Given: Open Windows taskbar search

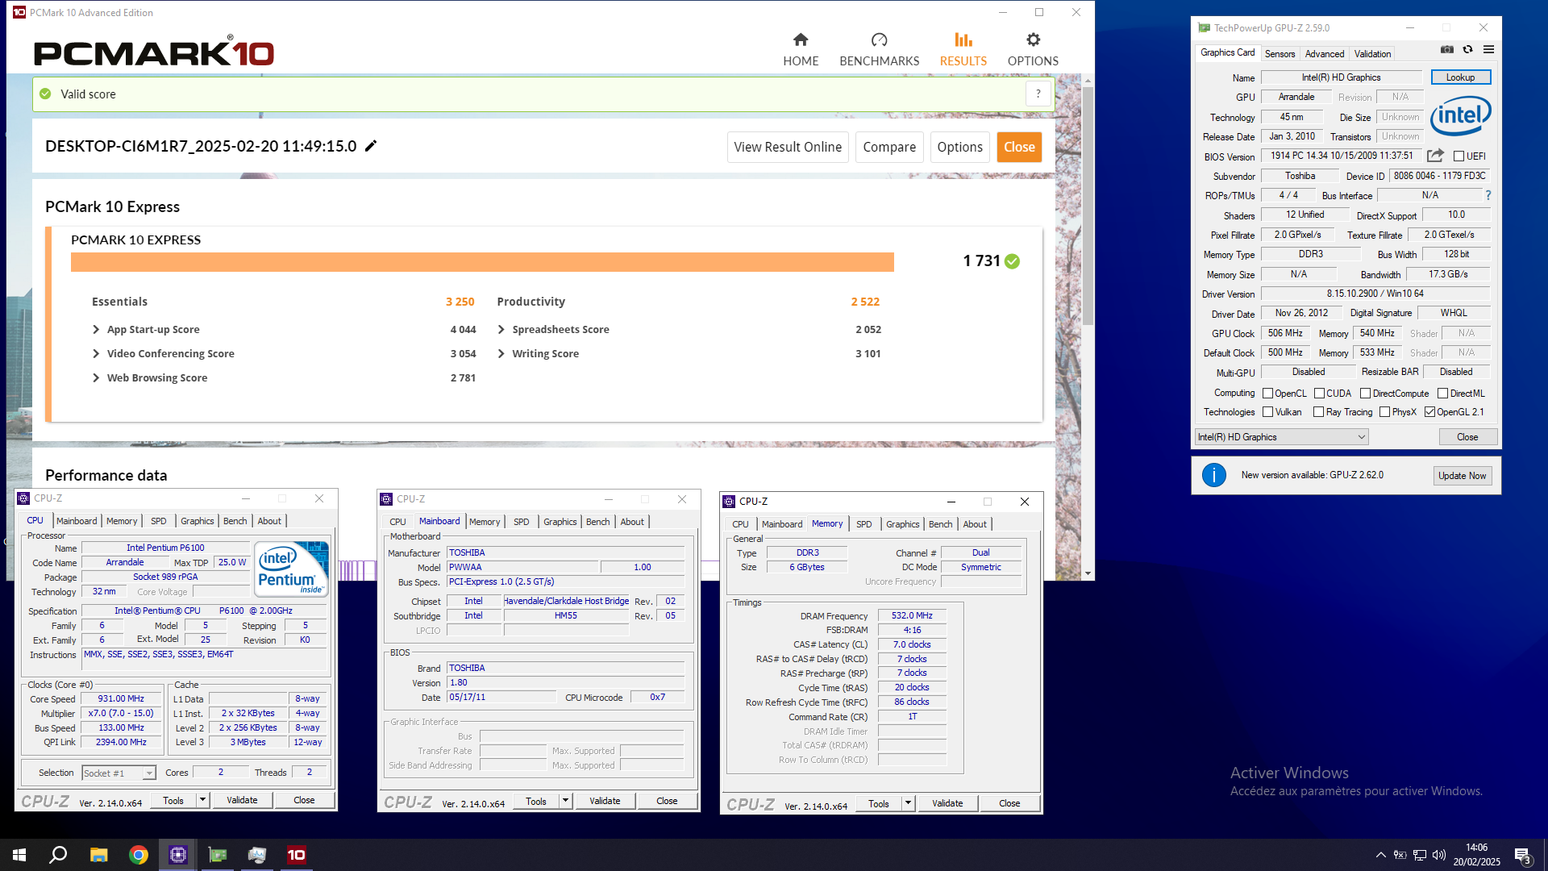Looking at the screenshot, I should (58, 855).
